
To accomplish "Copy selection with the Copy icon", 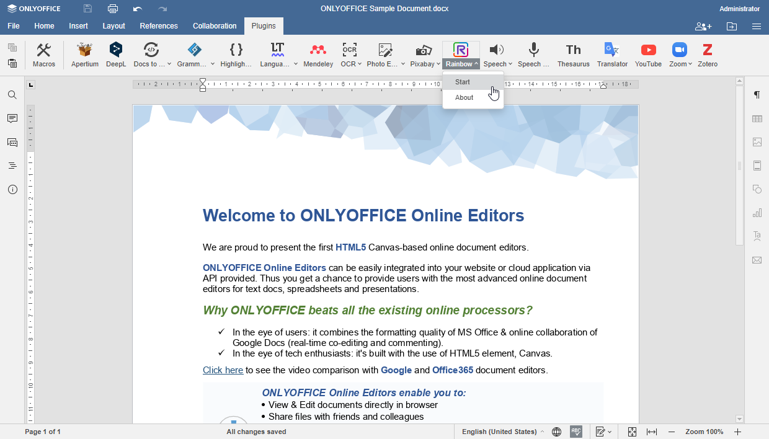I will [x=12, y=48].
